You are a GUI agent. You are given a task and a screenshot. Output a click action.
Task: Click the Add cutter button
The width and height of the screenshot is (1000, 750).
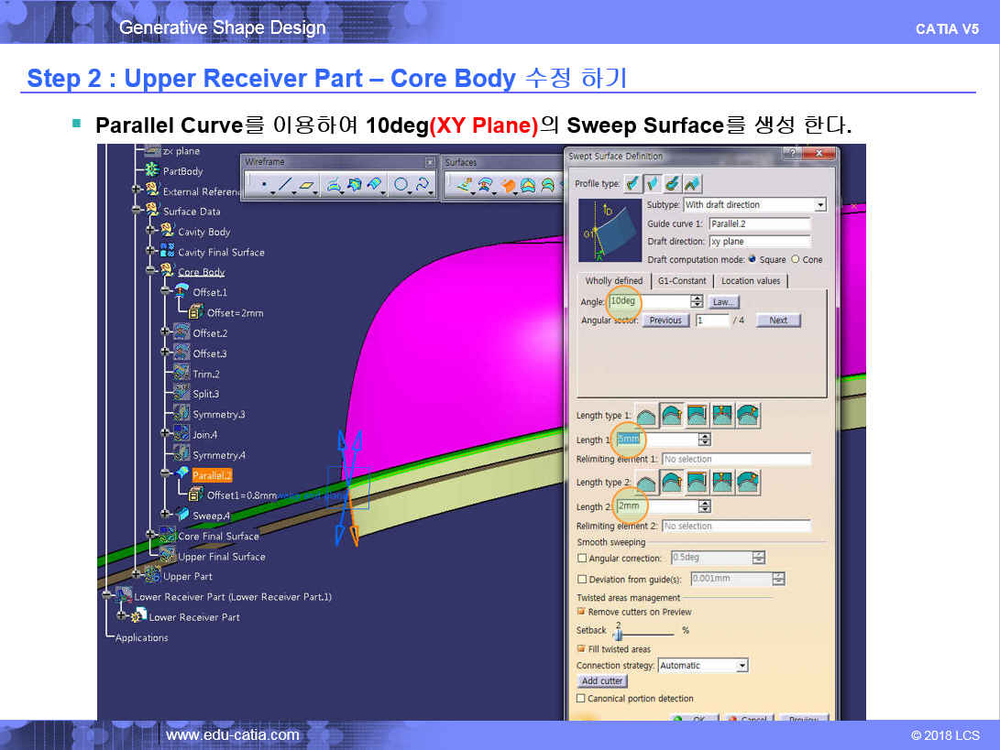pyautogui.click(x=602, y=681)
